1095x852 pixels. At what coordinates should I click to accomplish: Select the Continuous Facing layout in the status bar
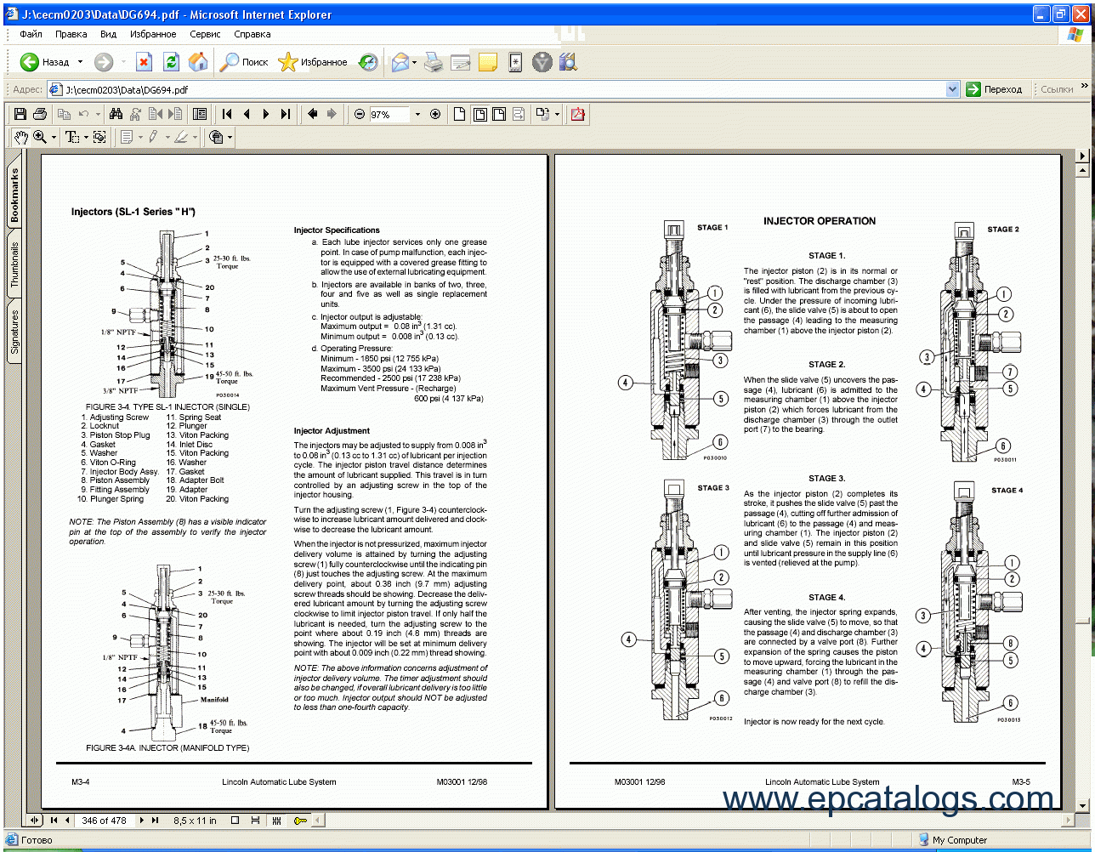coord(276,821)
